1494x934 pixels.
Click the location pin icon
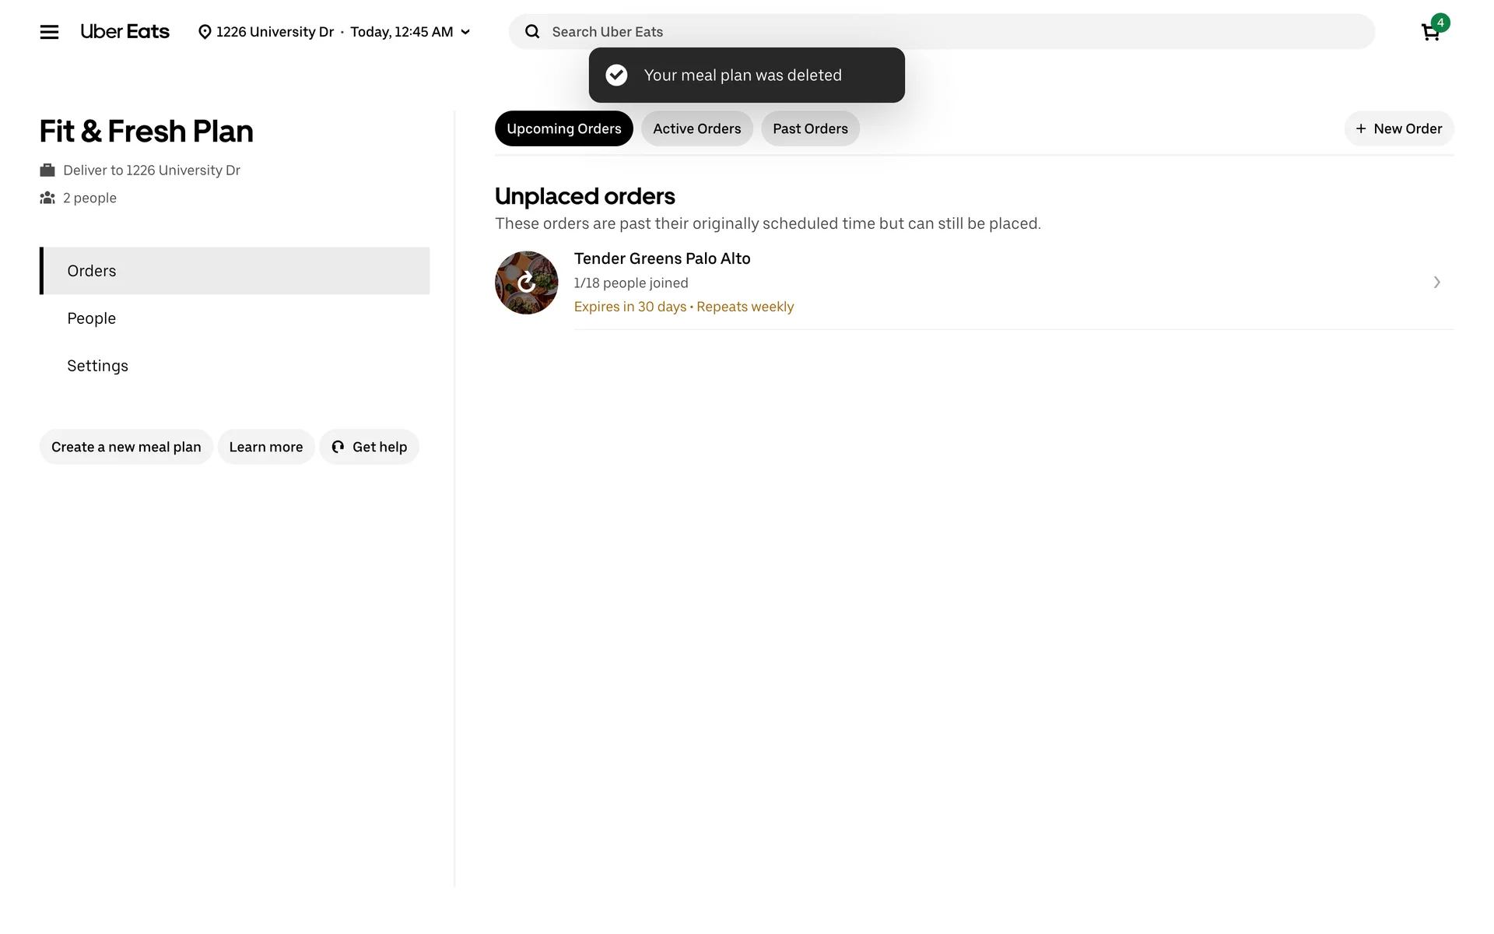205,32
